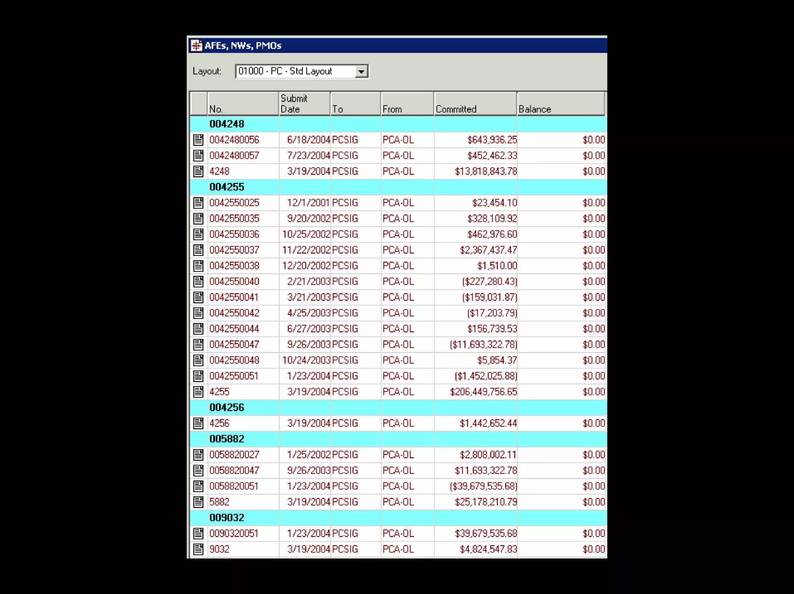
Task: Click document icon beside record 4256
Action: click(198, 423)
